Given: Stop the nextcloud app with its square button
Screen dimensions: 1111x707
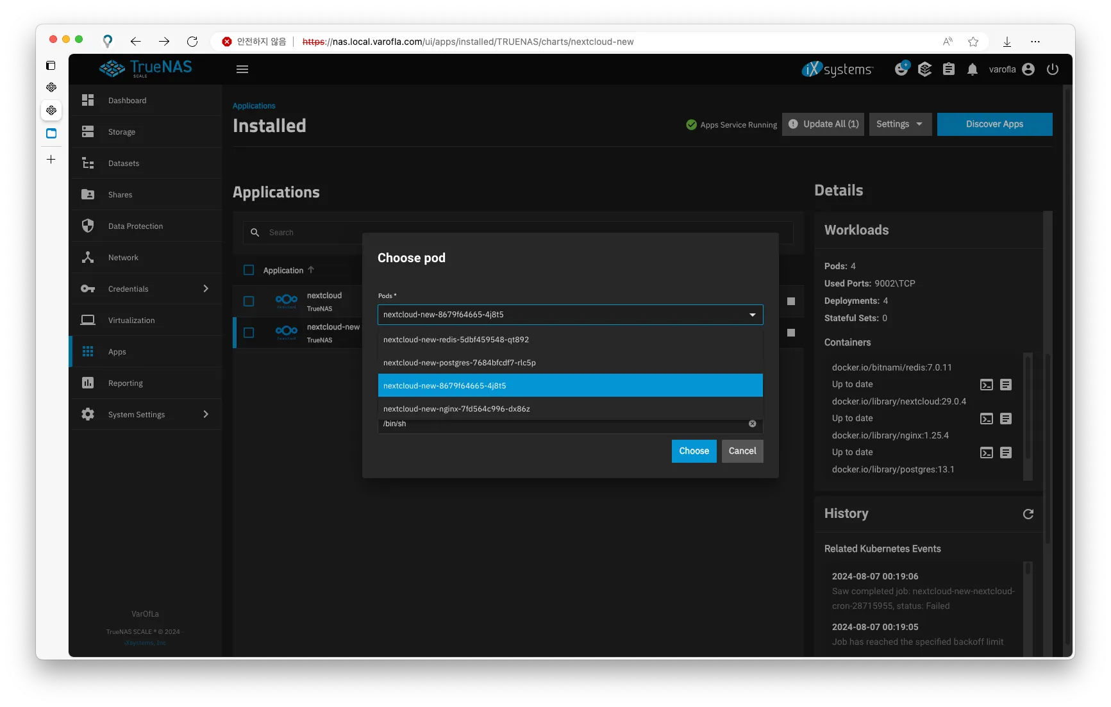Looking at the screenshot, I should click(x=791, y=301).
